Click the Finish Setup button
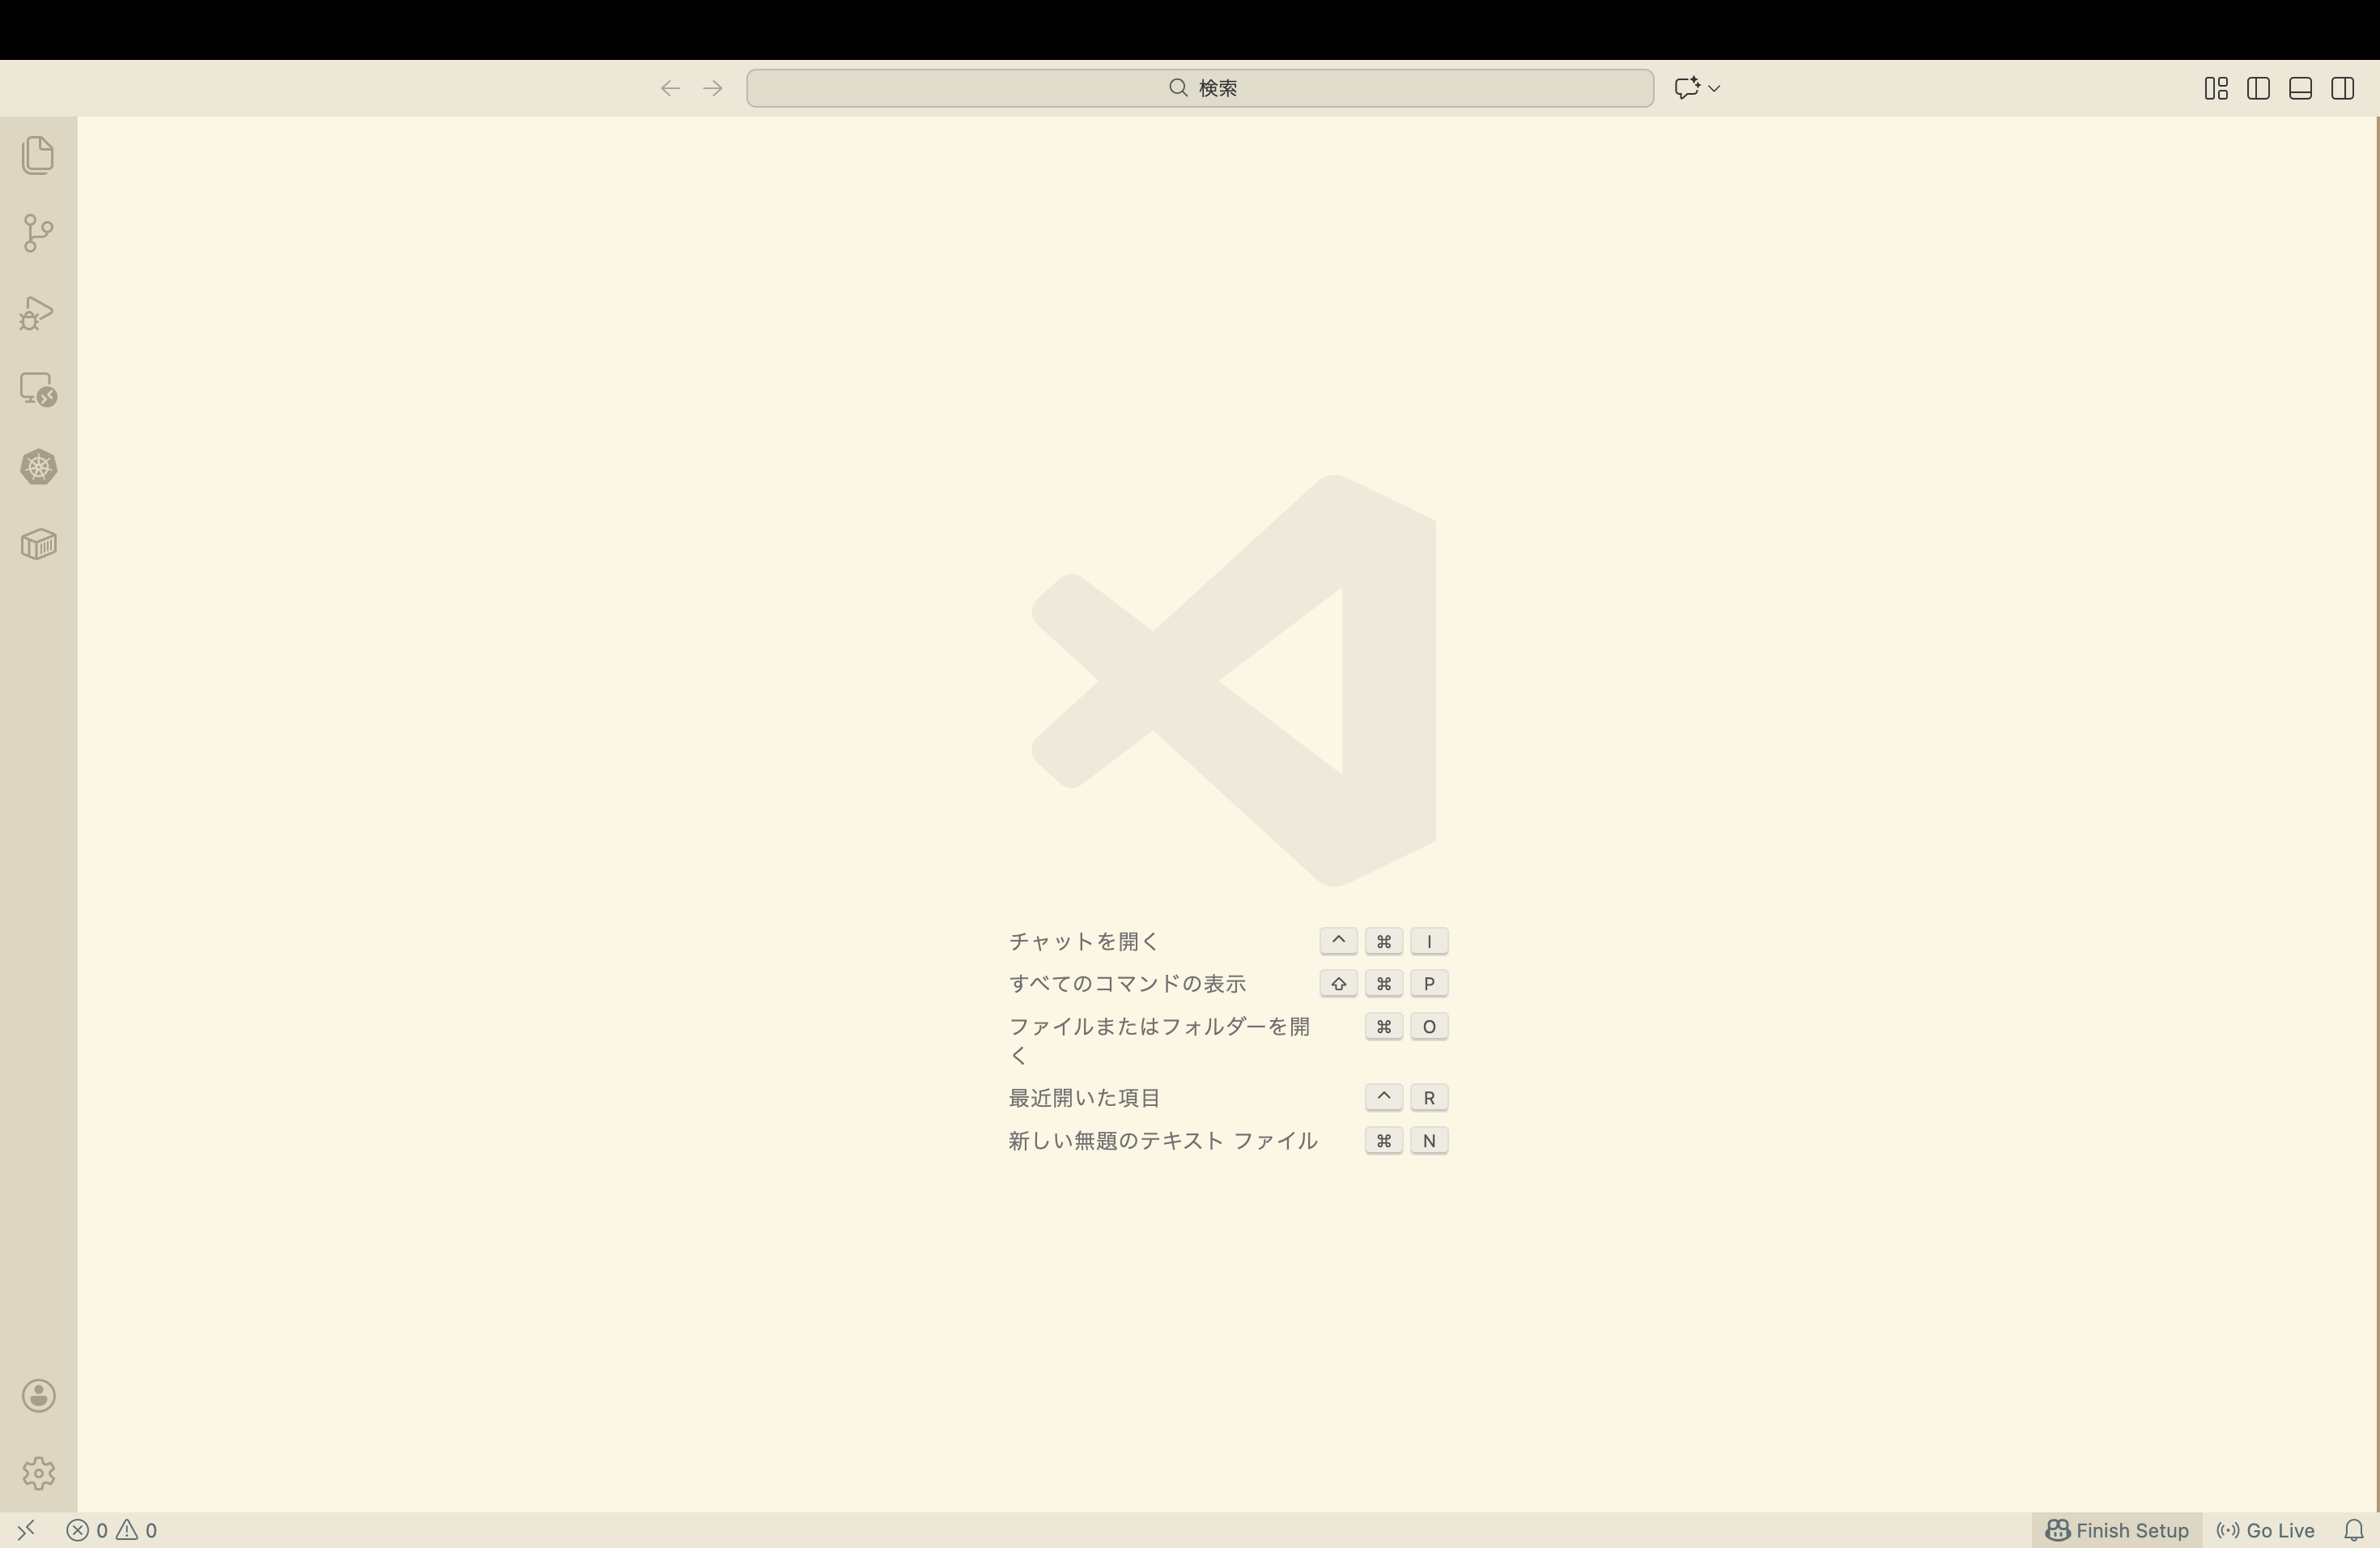The width and height of the screenshot is (2380, 1548). [x=2116, y=1530]
